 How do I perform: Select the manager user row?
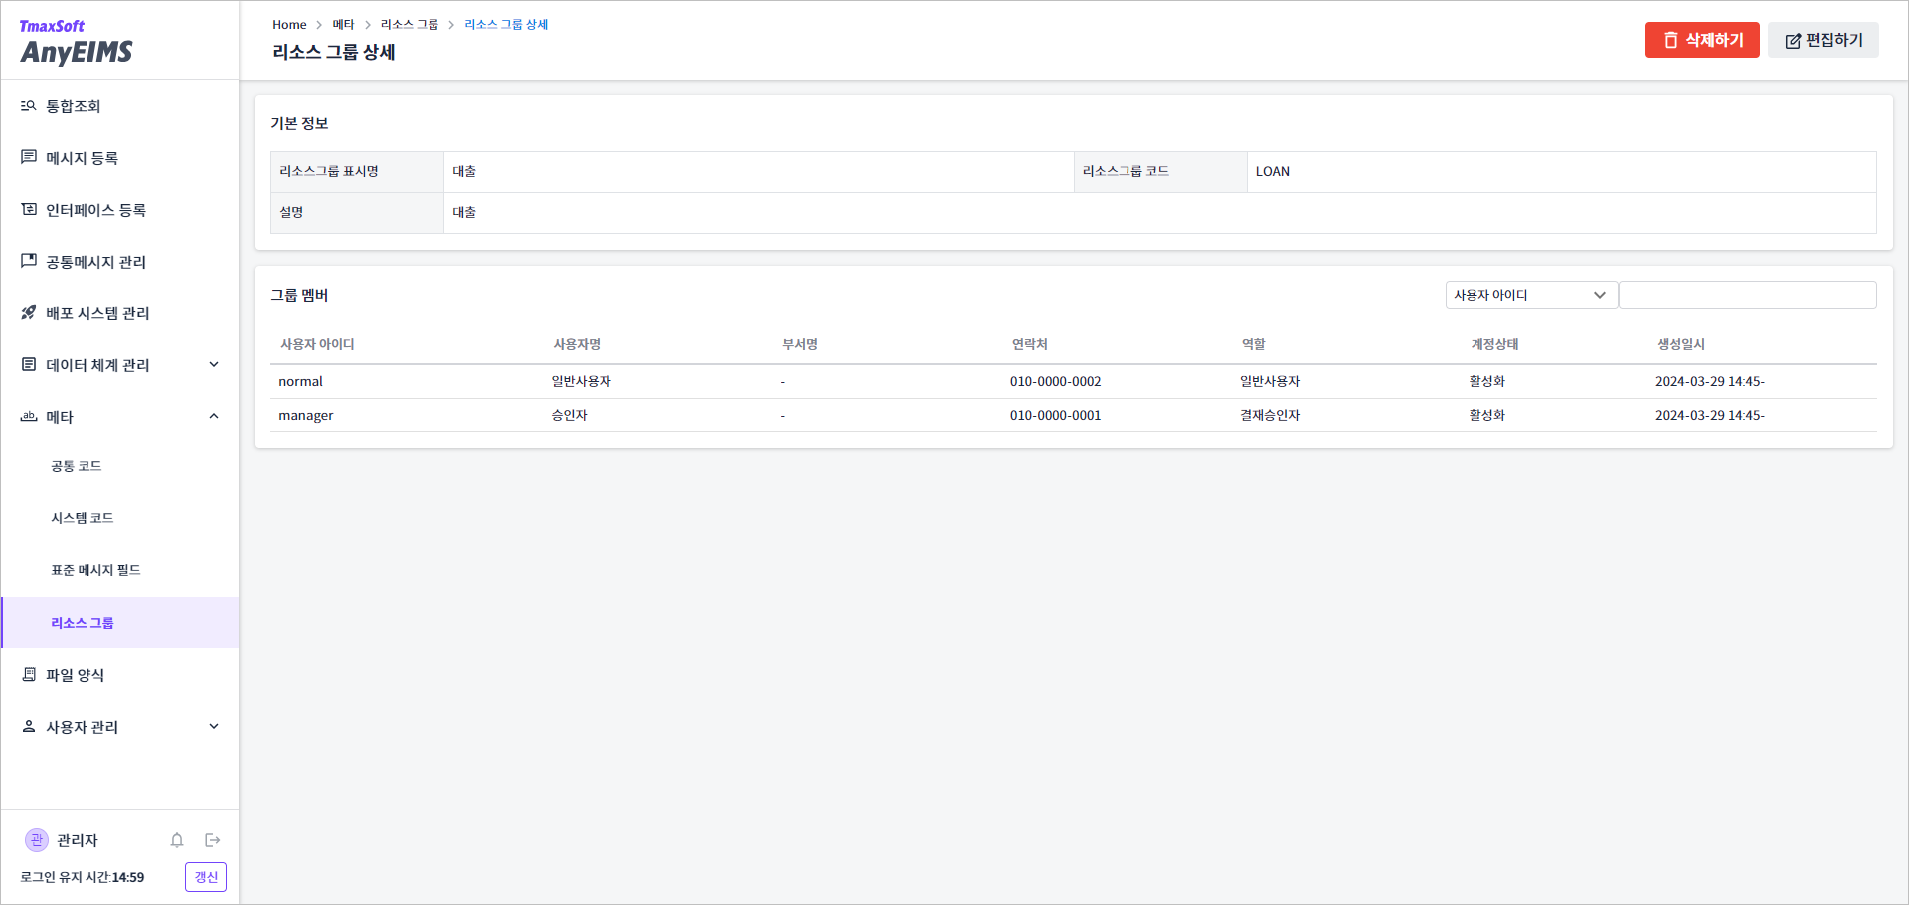coord(1074,416)
